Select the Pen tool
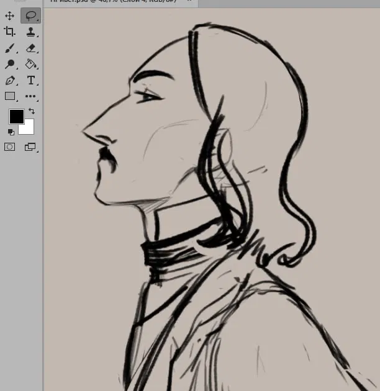Viewport: 380px width, 391px height. [10, 81]
